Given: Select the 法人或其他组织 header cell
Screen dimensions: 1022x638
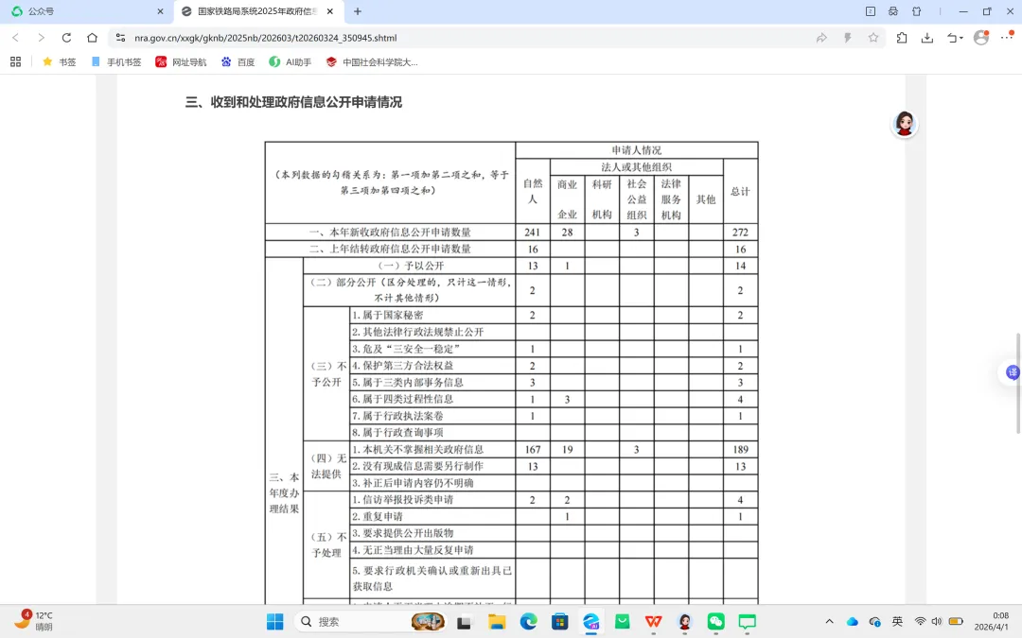Looking at the screenshot, I should click(x=636, y=167).
